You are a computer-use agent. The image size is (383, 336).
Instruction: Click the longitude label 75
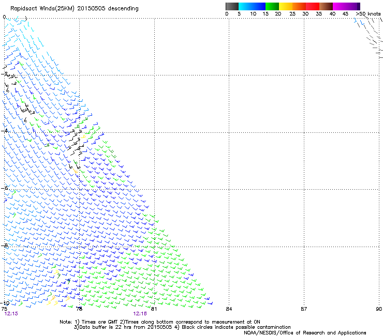click(x=4, y=309)
